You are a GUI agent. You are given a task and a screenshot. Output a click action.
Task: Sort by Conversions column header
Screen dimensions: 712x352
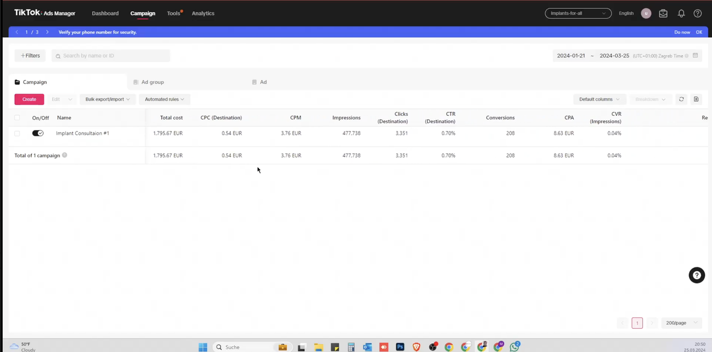point(500,118)
